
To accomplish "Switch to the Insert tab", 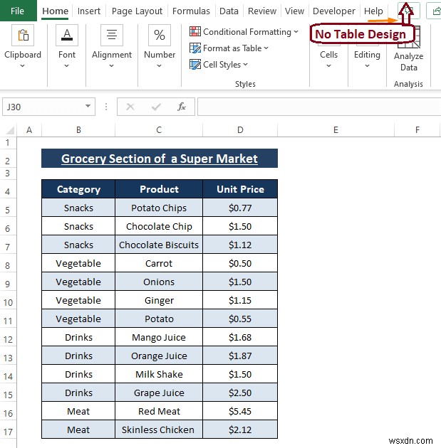I will pos(89,11).
